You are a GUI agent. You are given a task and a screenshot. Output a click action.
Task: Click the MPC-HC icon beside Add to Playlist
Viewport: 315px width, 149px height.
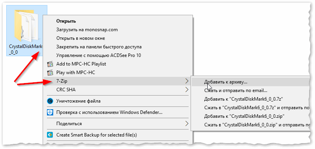click(50, 64)
